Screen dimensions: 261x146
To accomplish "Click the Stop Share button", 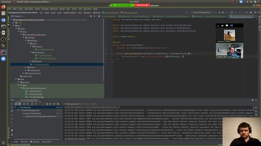I will [x=142, y=5].
